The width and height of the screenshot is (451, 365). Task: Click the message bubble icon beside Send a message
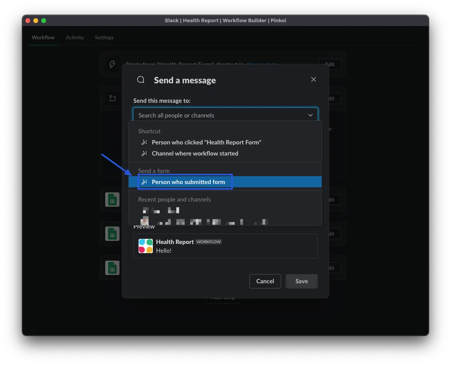pyautogui.click(x=141, y=80)
